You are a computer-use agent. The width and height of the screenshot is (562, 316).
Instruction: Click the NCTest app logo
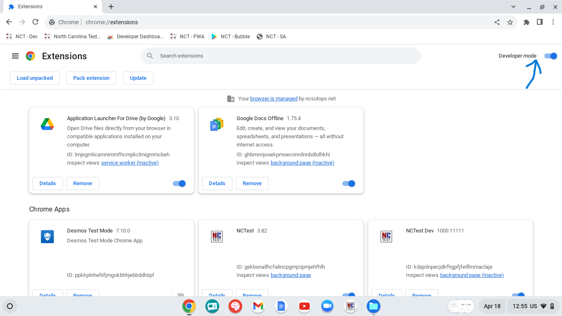pyautogui.click(x=217, y=236)
